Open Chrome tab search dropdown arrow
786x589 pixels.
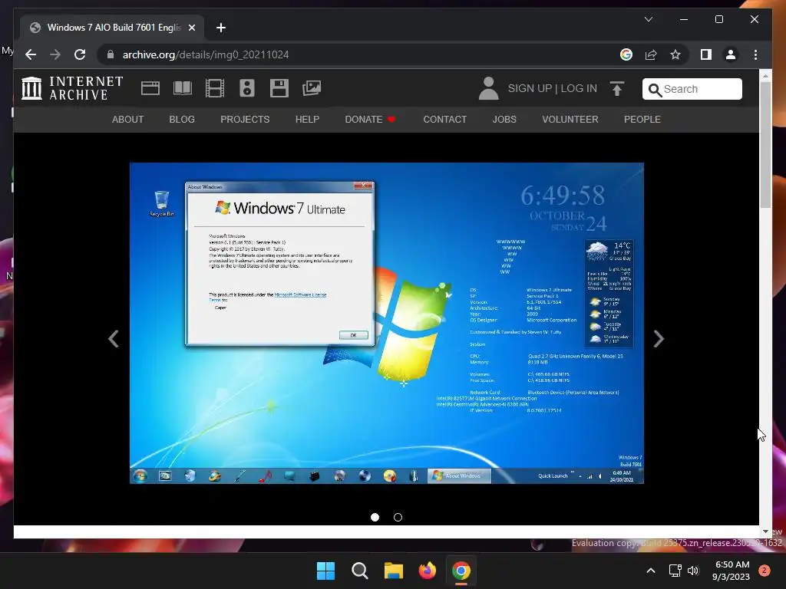pos(648,19)
